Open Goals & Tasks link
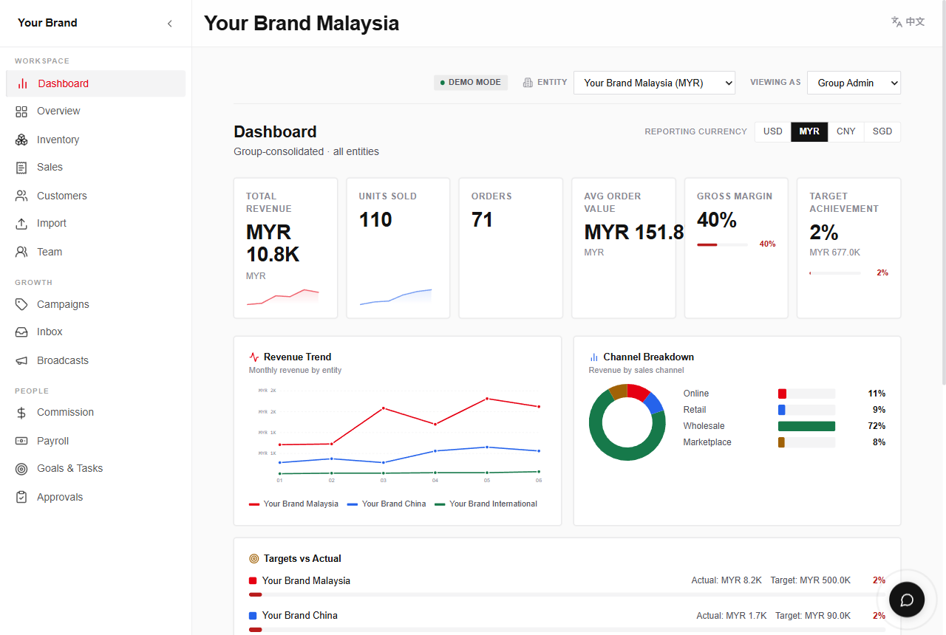The image size is (946, 635). click(95, 469)
